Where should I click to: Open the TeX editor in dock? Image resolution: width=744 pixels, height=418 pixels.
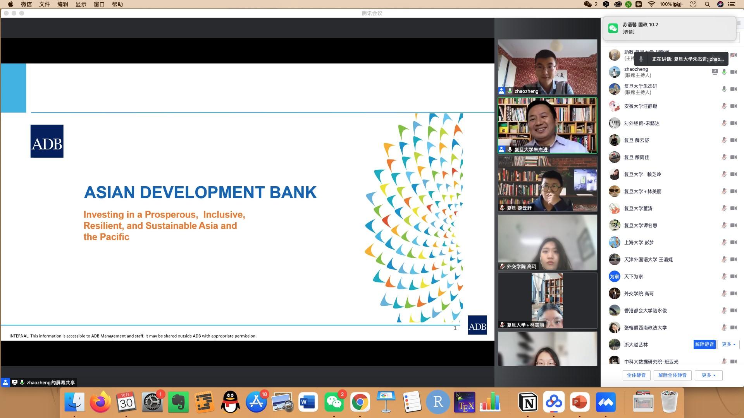pos(464,402)
